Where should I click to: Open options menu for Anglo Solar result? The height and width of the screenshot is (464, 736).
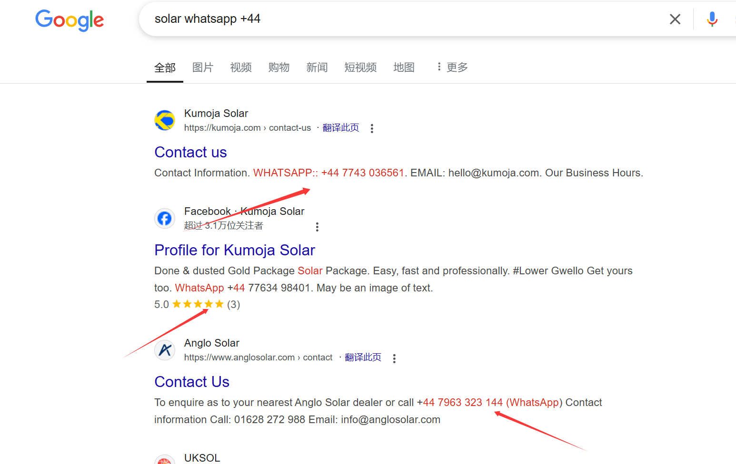click(394, 358)
